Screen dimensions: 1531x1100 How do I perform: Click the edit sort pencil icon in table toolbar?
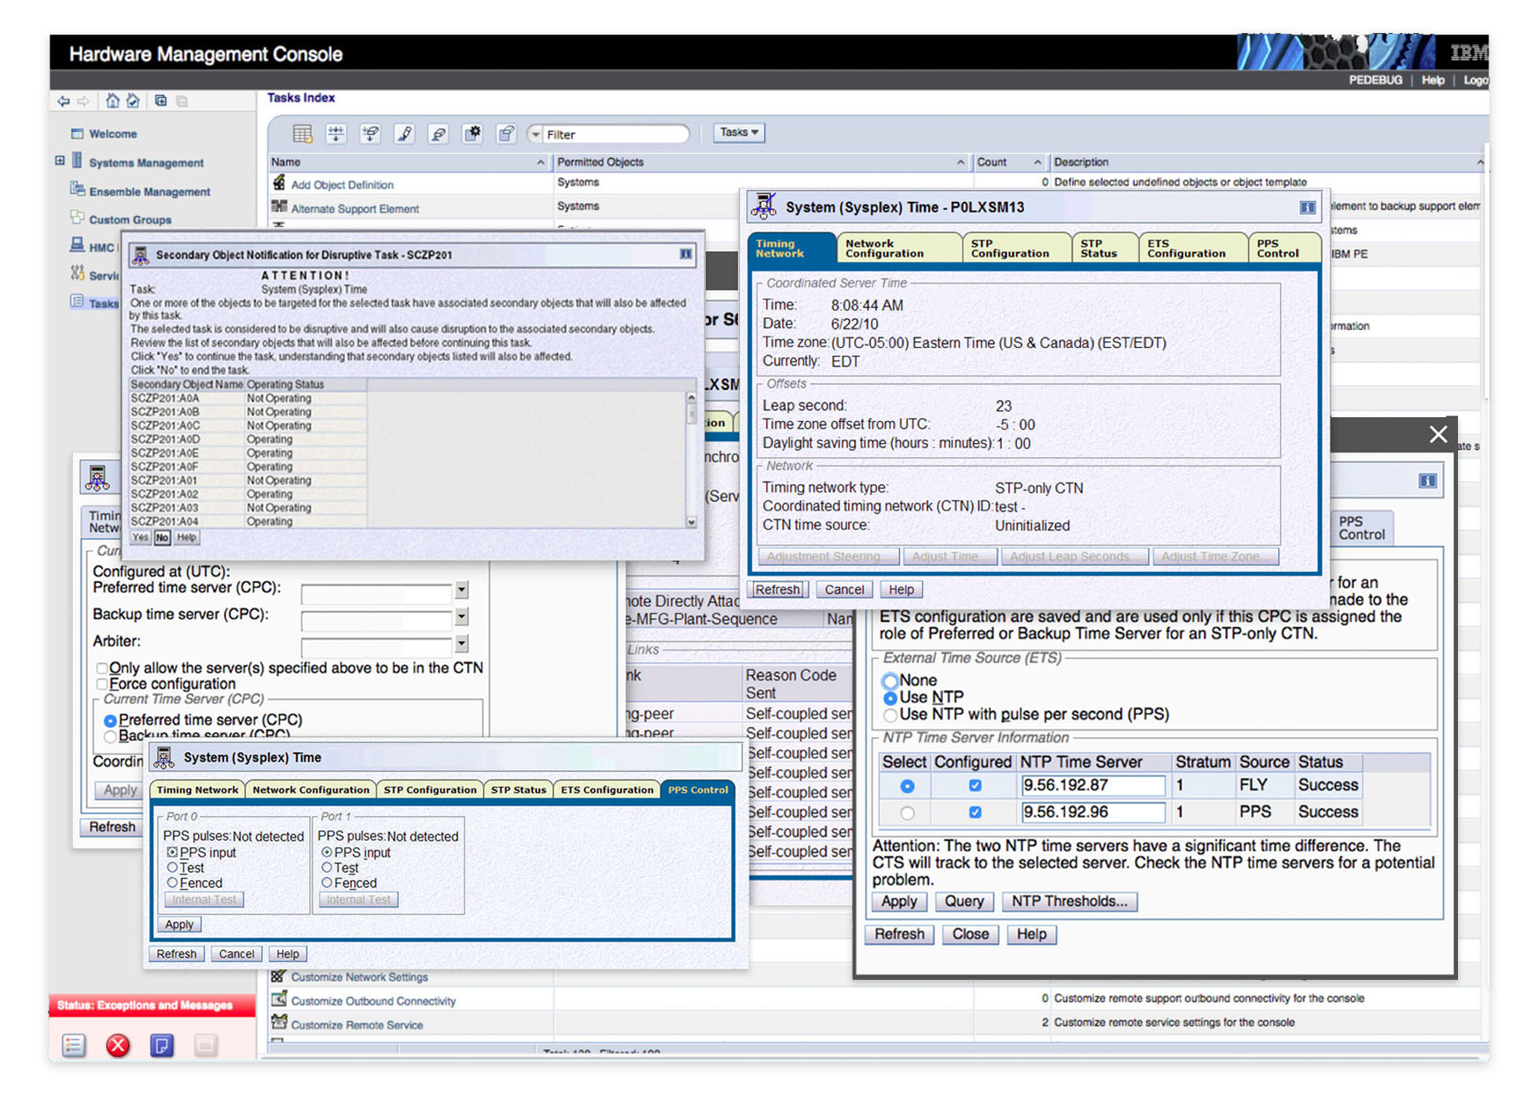coord(405,134)
